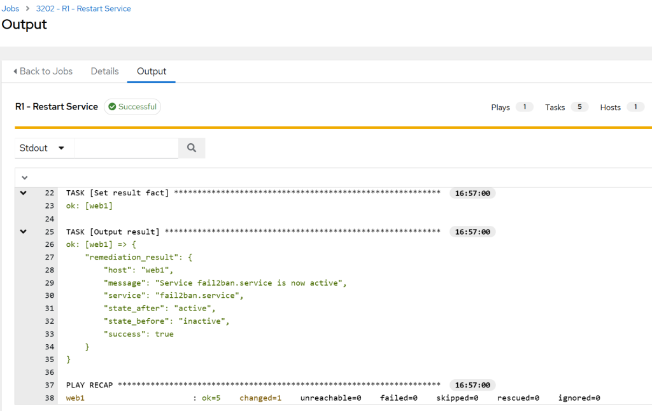Open the Jobs breadcrumb link
Screen dimensions: 652x411
click(x=10, y=8)
